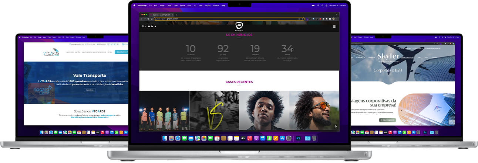
Task: Open the Apple menu on center MacBook
Action: click(x=134, y=5)
